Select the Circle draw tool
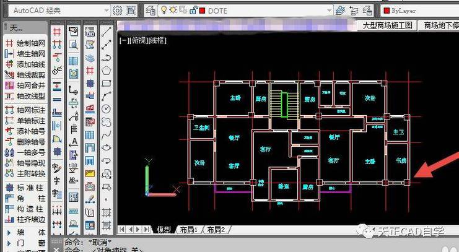 [x=107, y=109]
